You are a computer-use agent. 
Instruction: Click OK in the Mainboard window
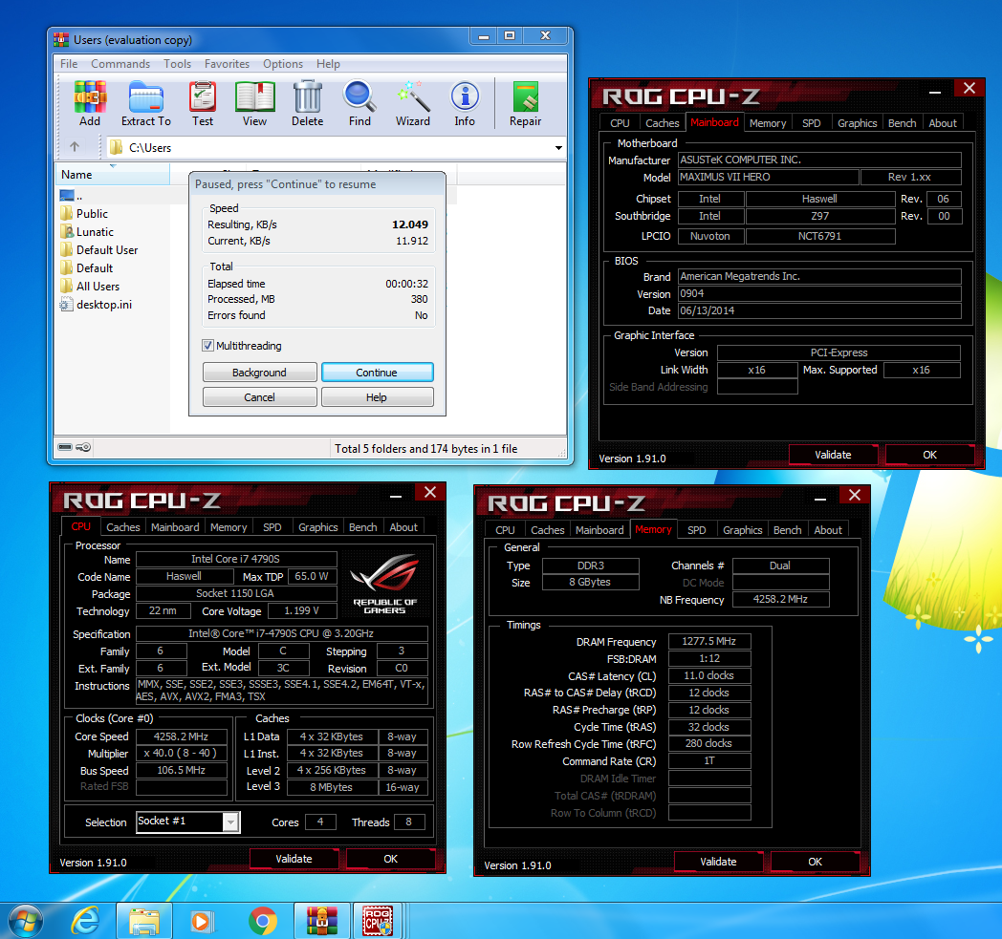click(929, 455)
